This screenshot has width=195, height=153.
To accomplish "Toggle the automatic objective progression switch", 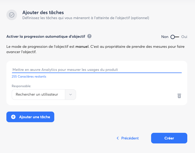I will (175, 37).
